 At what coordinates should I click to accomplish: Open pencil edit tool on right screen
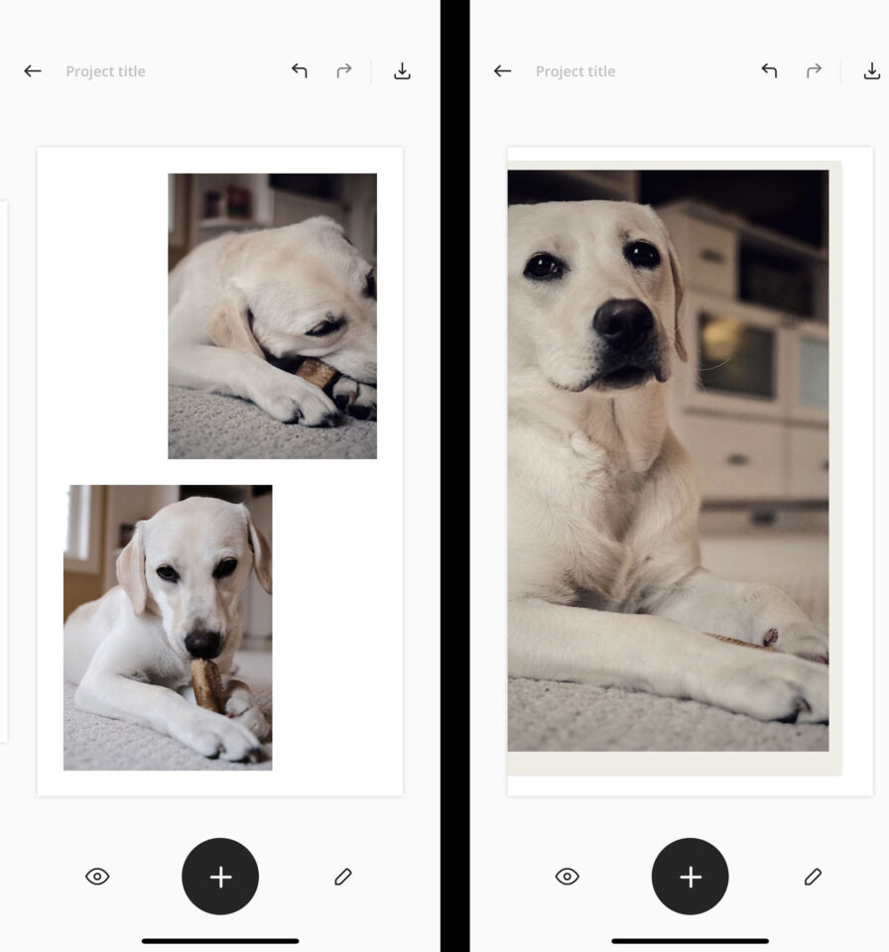[x=813, y=877]
